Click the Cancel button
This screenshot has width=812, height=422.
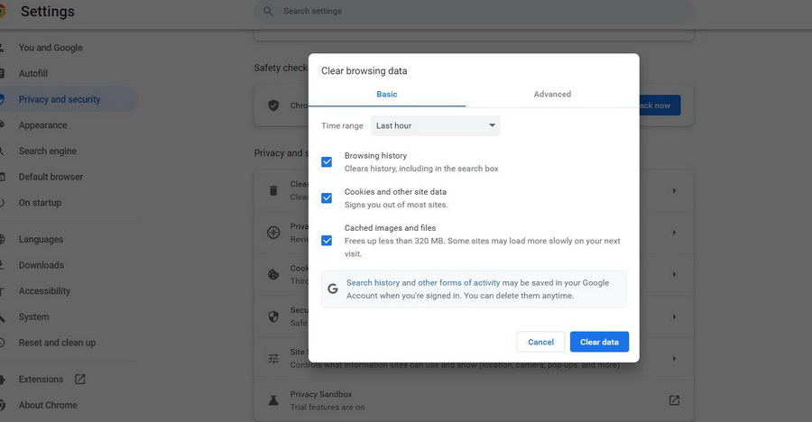[540, 342]
